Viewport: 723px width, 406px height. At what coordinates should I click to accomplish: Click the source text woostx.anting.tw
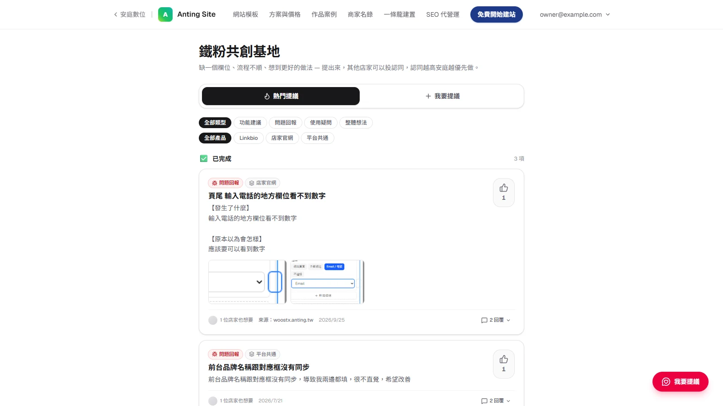pos(293,320)
